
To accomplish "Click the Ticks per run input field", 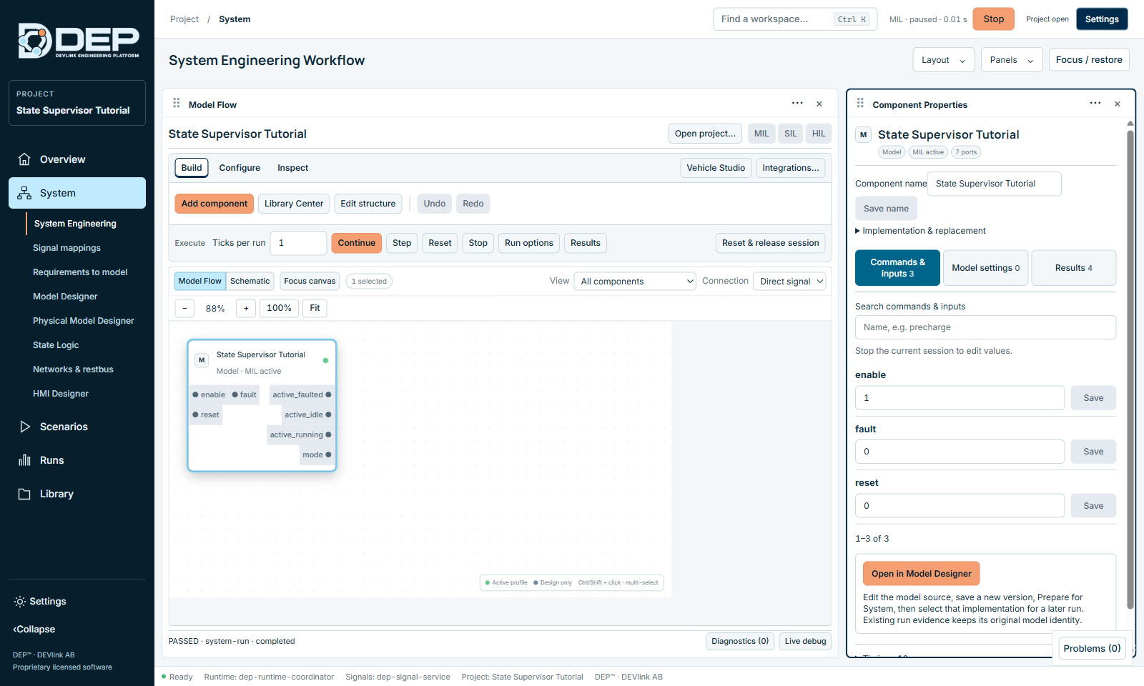I will tap(299, 243).
